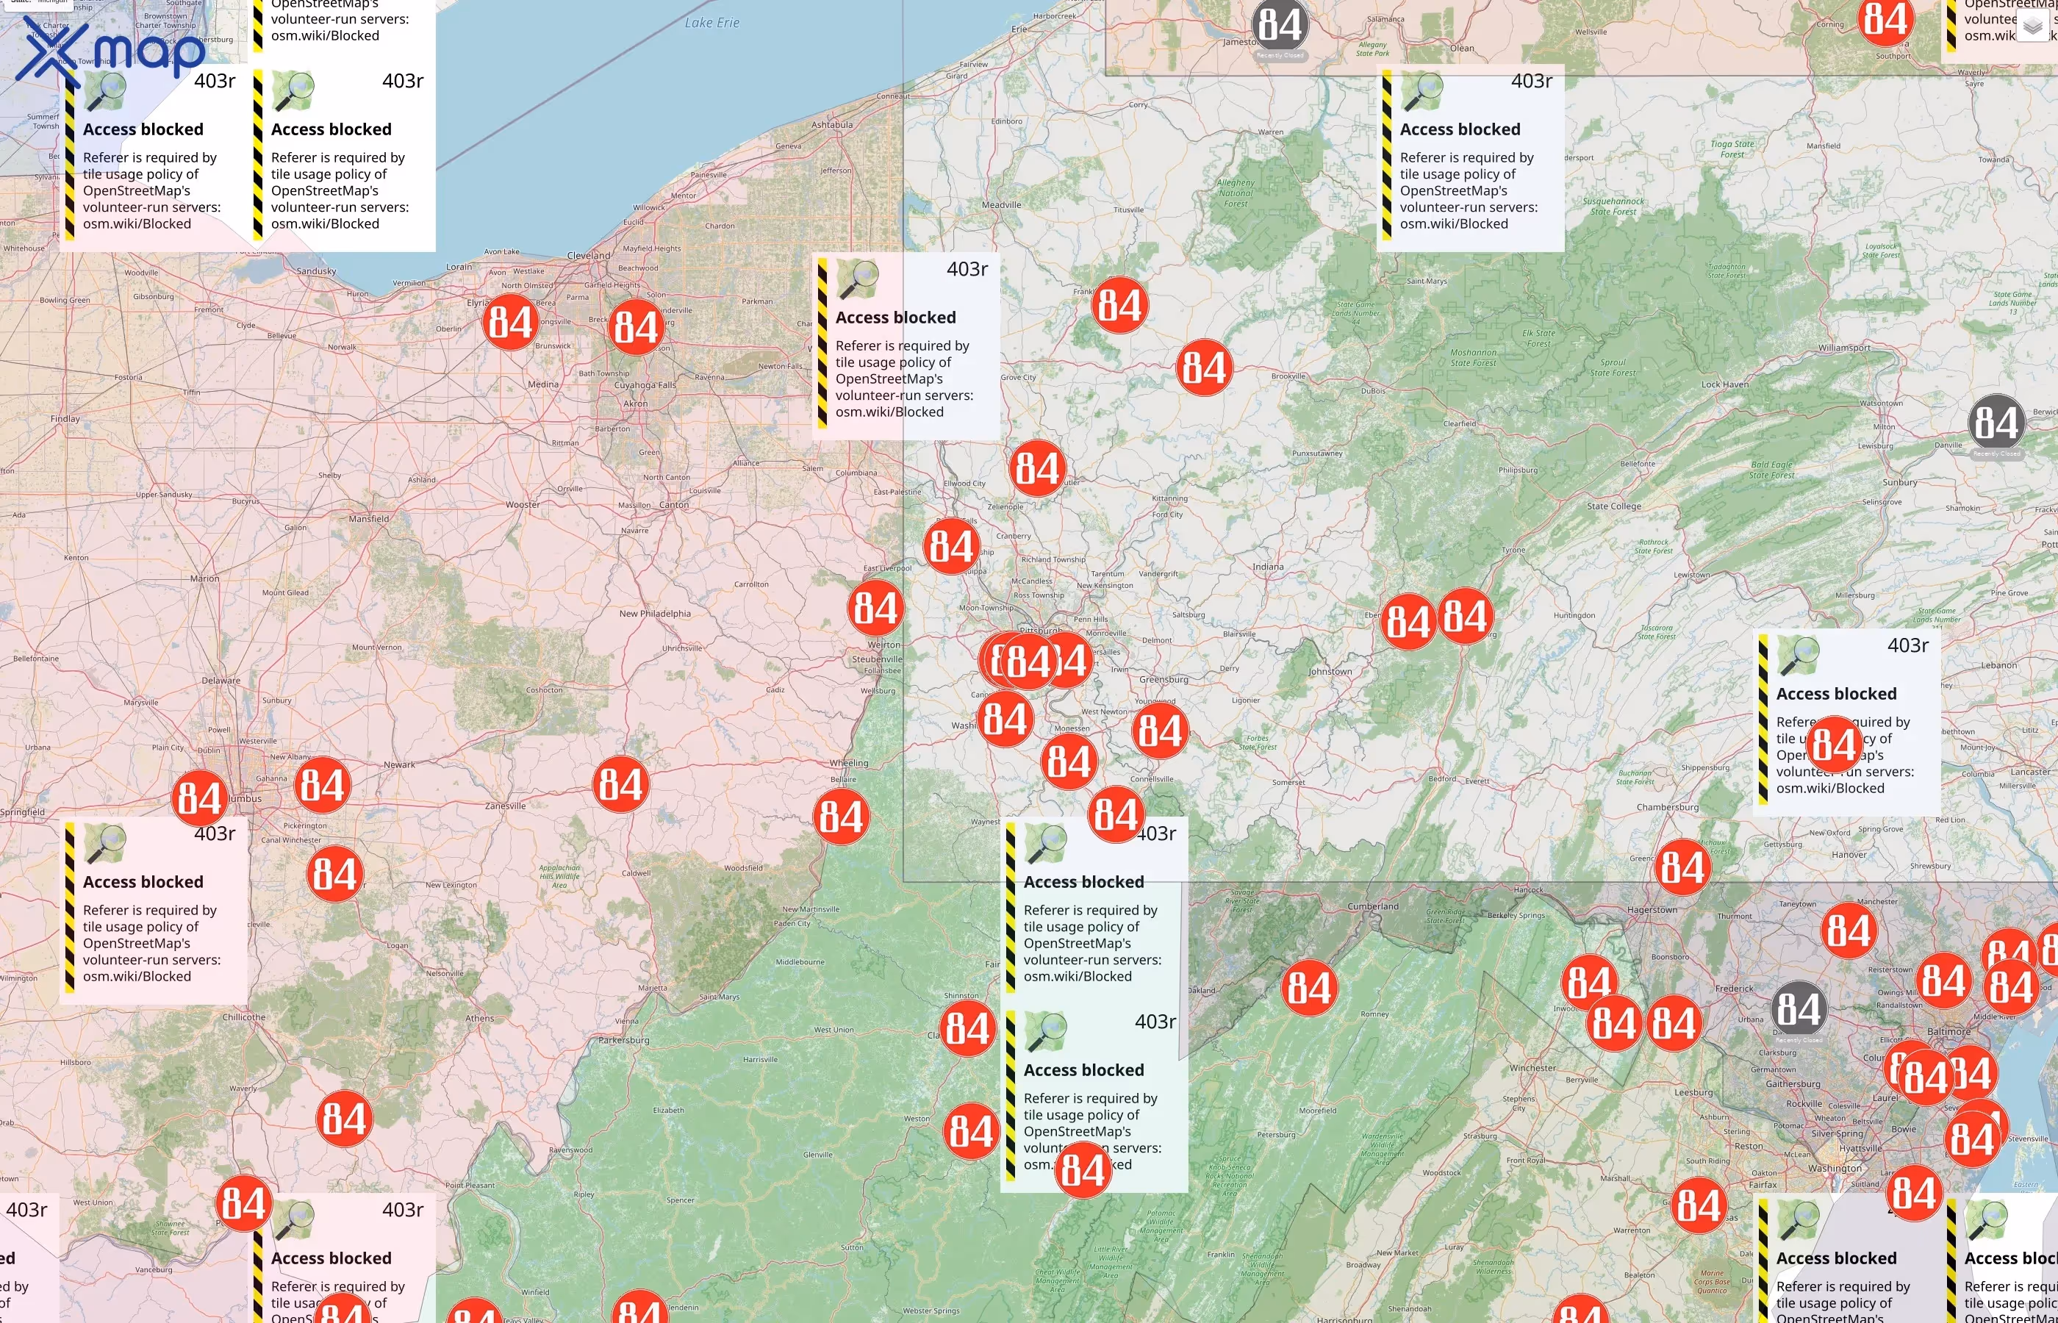The height and width of the screenshot is (1323, 2058).
Task: Open the 84 marker near Reisterstown
Action: pyautogui.click(x=1945, y=981)
